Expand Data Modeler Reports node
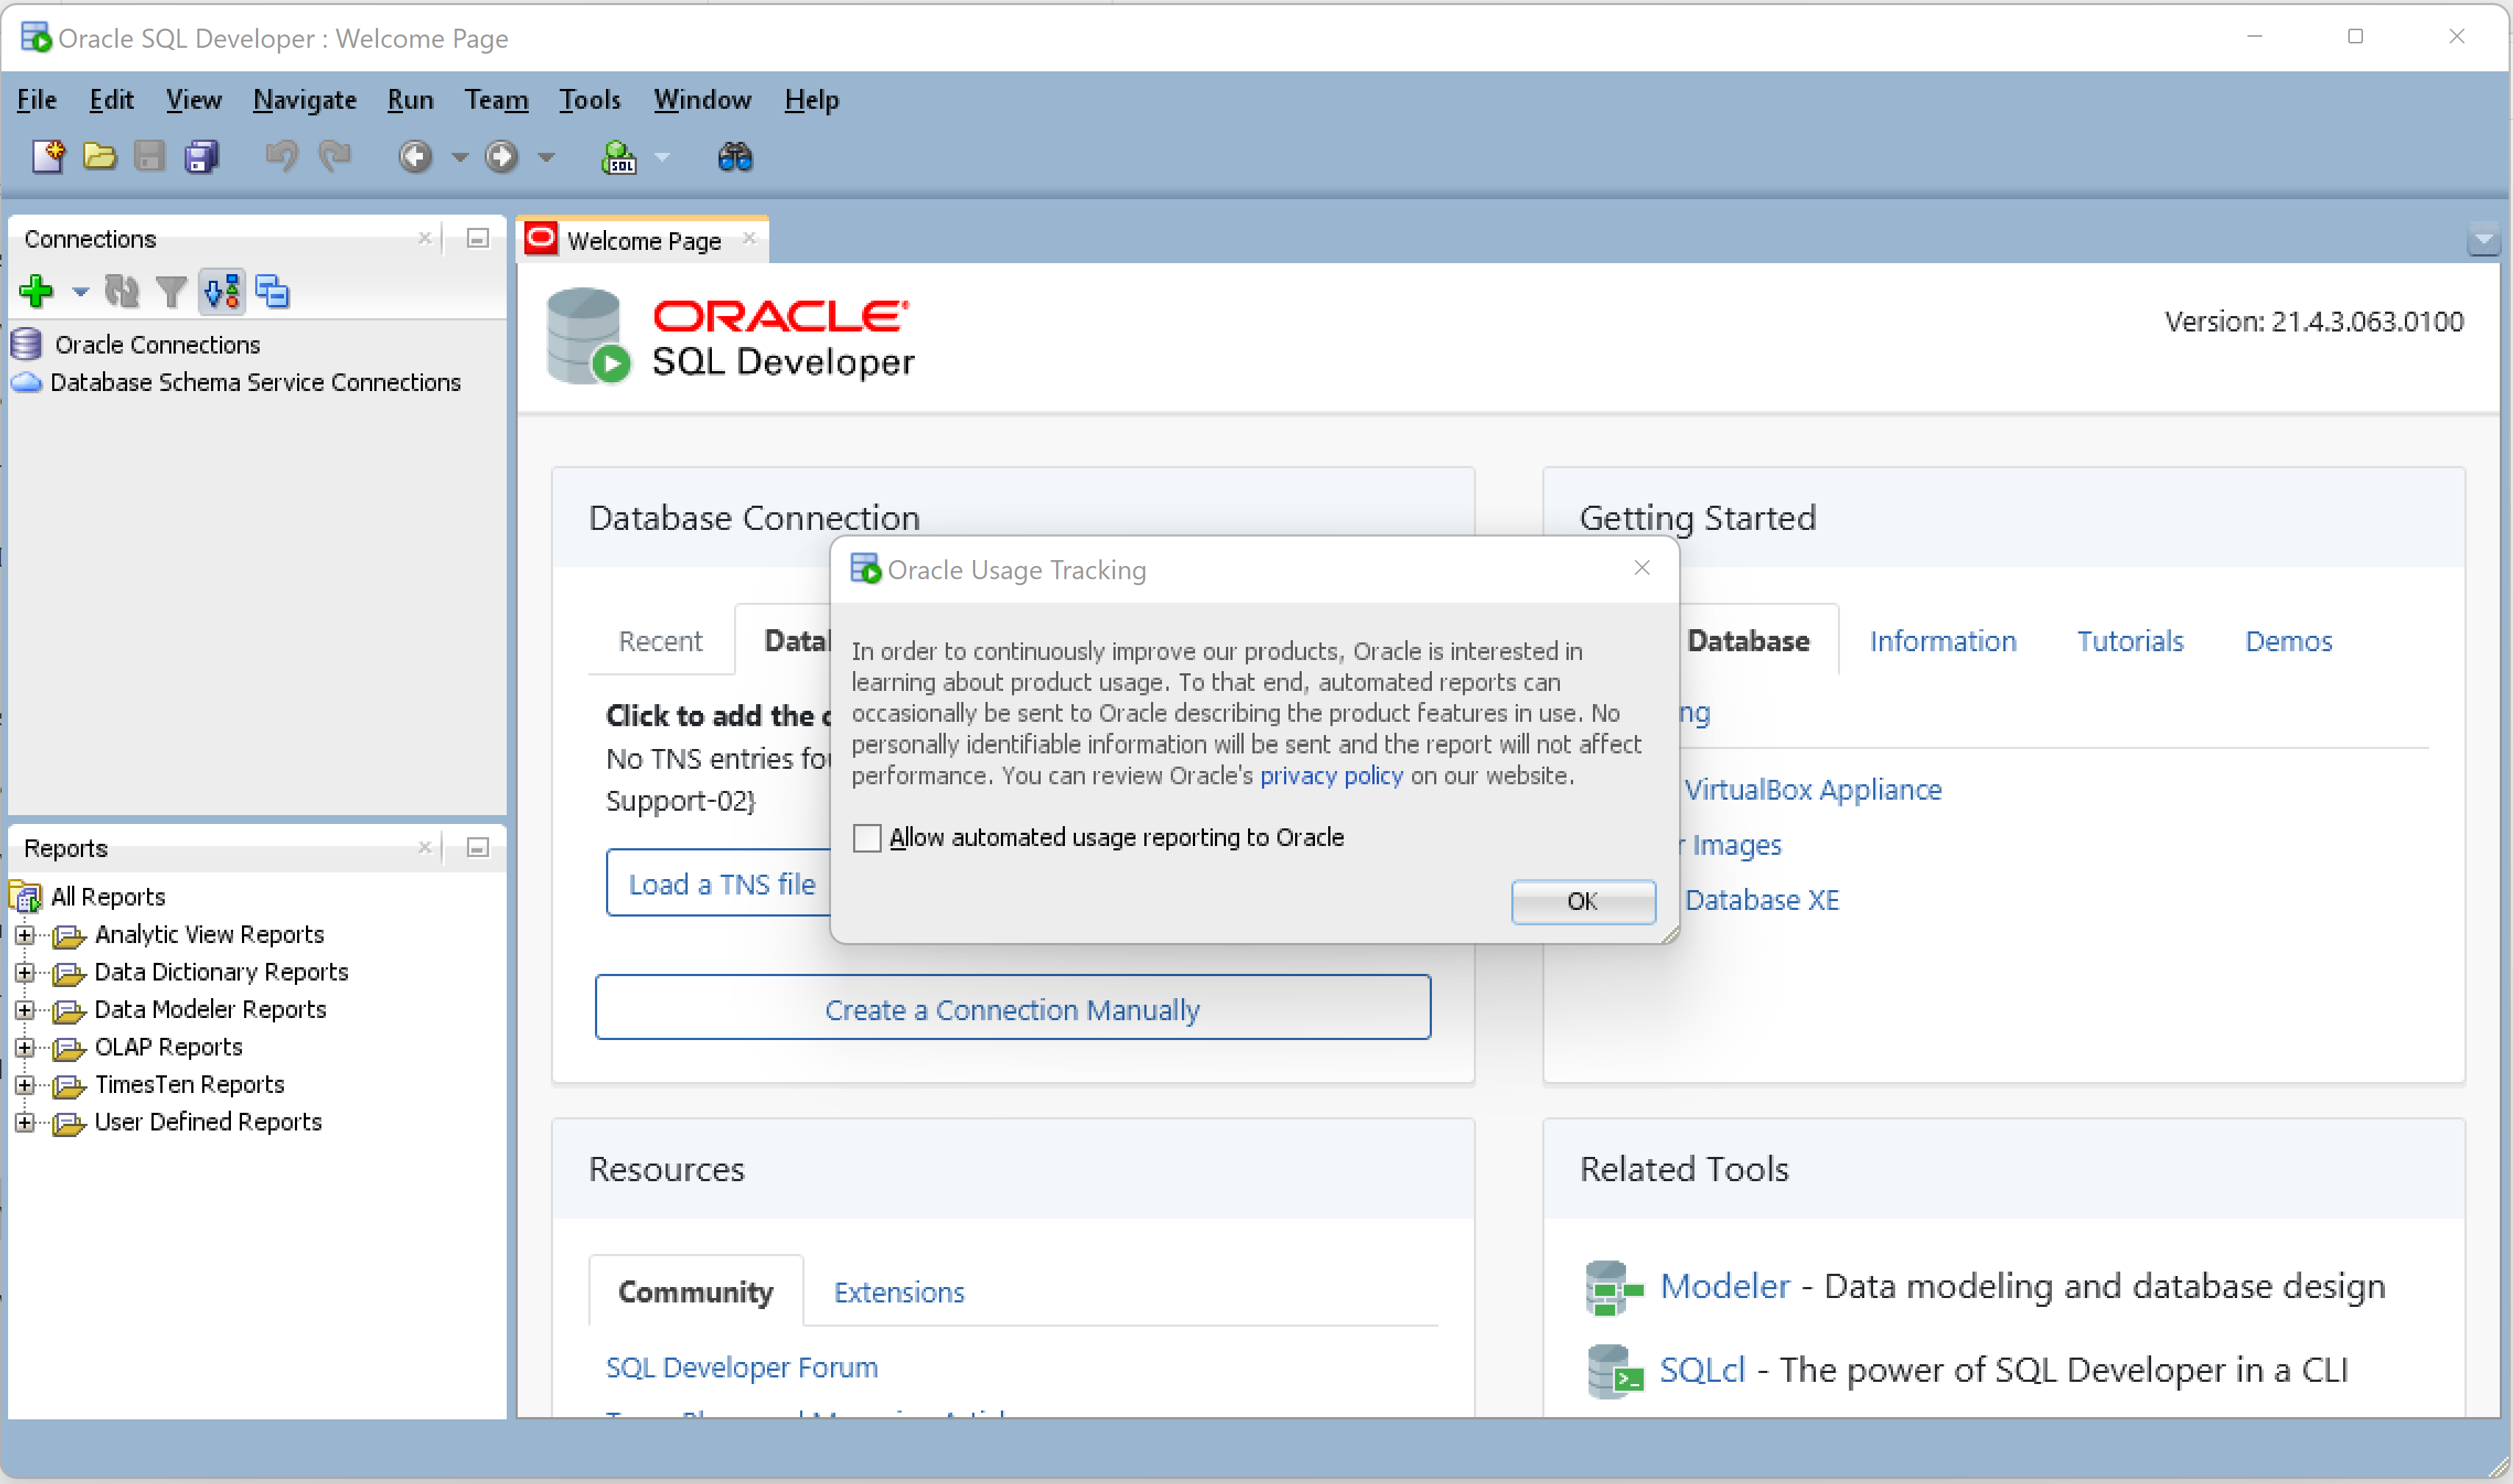 click(25, 1010)
